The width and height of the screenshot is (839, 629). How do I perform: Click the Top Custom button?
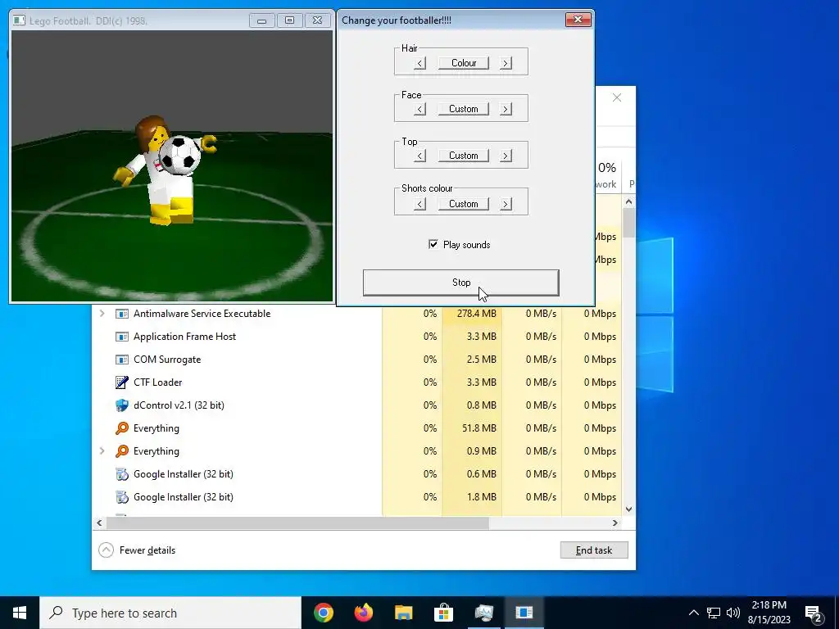[x=464, y=156]
